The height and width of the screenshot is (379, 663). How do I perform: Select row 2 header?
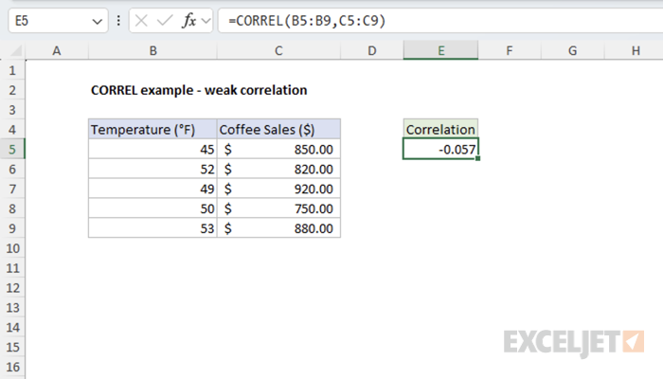pos(12,90)
